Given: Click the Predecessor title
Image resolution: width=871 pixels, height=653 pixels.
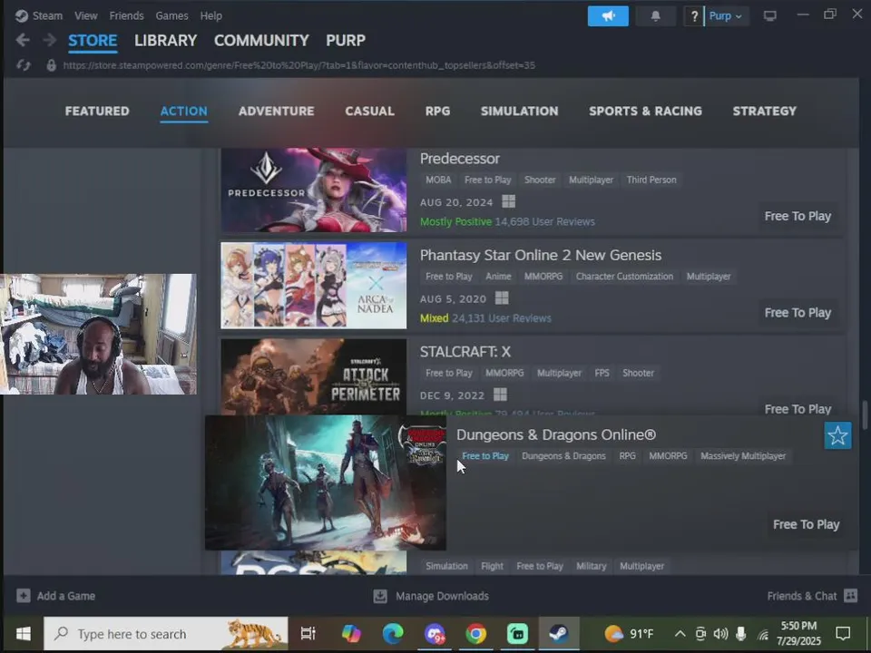Looking at the screenshot, I should click(459, 158).
